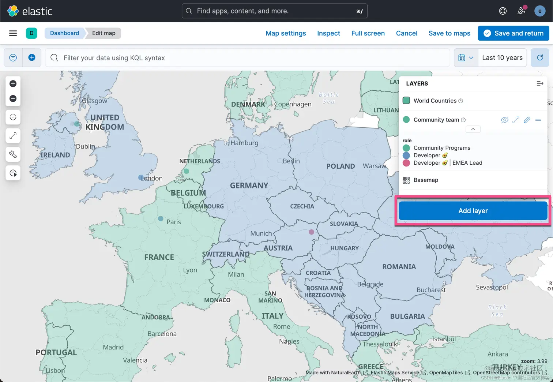The width and height of the screenshot is (553, 382).
Task: Go to the Dashboard breadcrumb
Action: 64,33
